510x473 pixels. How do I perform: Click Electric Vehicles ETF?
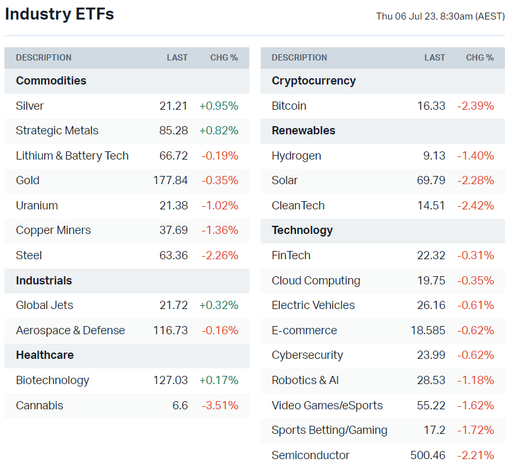pos(313,305)
